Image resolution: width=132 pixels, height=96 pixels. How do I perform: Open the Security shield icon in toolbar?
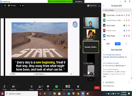(32, 86)
